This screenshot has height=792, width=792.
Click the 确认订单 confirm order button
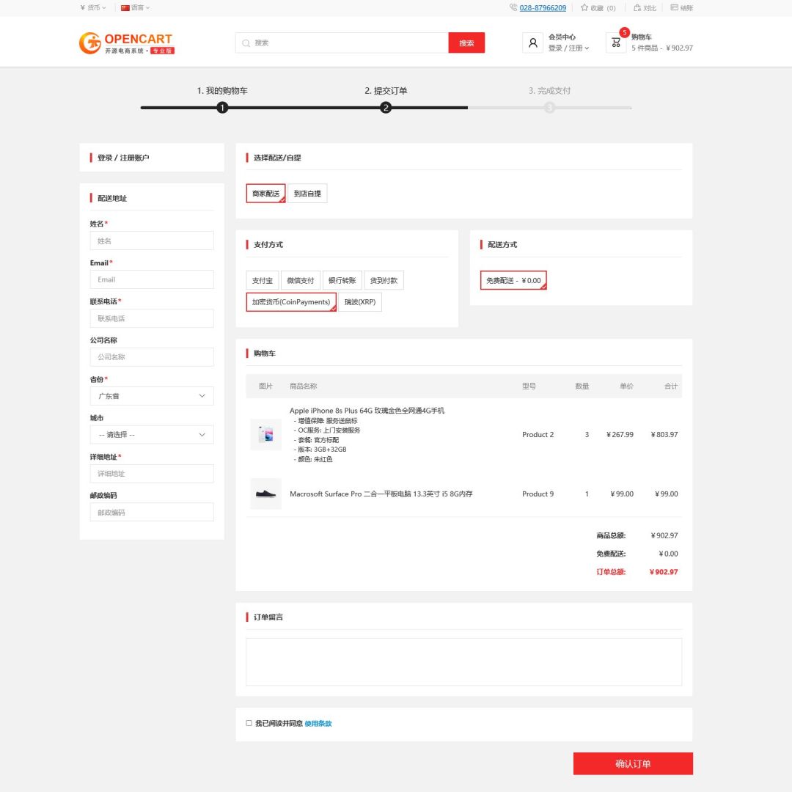point(633,763)
